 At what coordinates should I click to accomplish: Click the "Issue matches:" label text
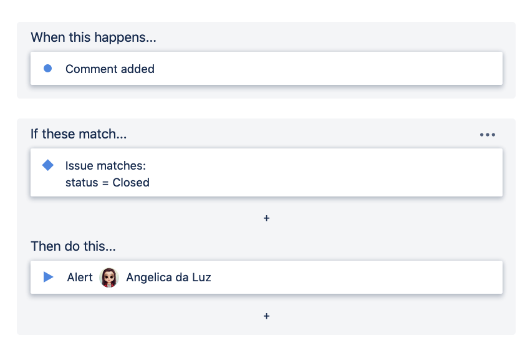tap(105, 166)
